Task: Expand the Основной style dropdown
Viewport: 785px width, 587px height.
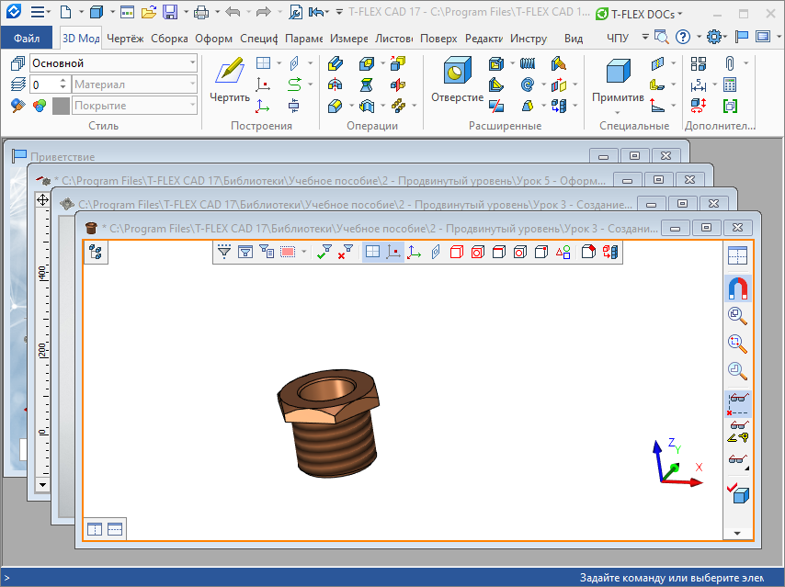Action: [x=192, y=63]
